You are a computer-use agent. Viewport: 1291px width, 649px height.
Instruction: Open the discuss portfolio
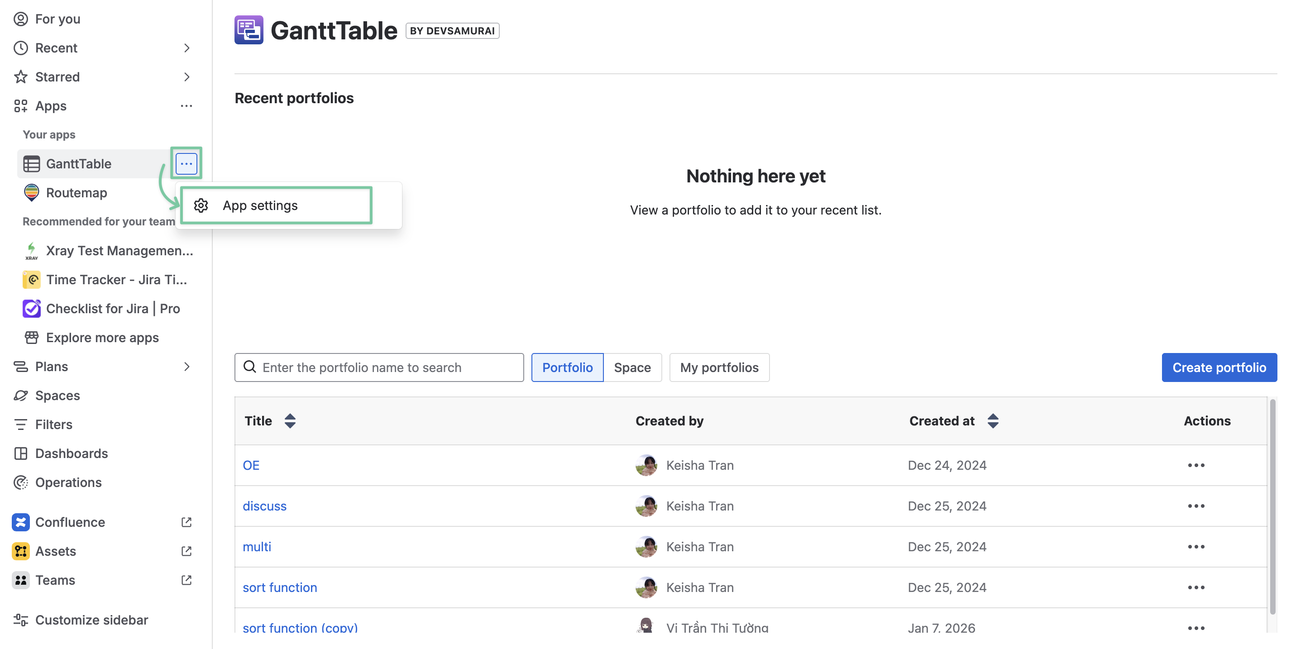(x=265, y=506)
